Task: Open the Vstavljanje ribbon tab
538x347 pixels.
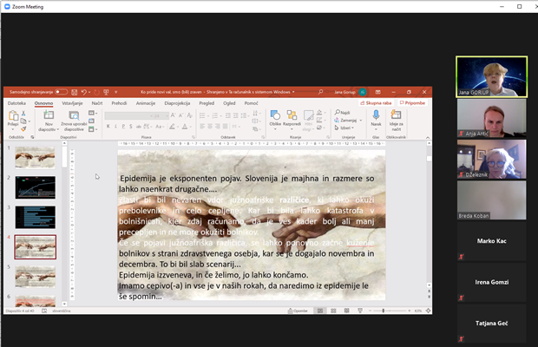Action: (x=72, y=103)
